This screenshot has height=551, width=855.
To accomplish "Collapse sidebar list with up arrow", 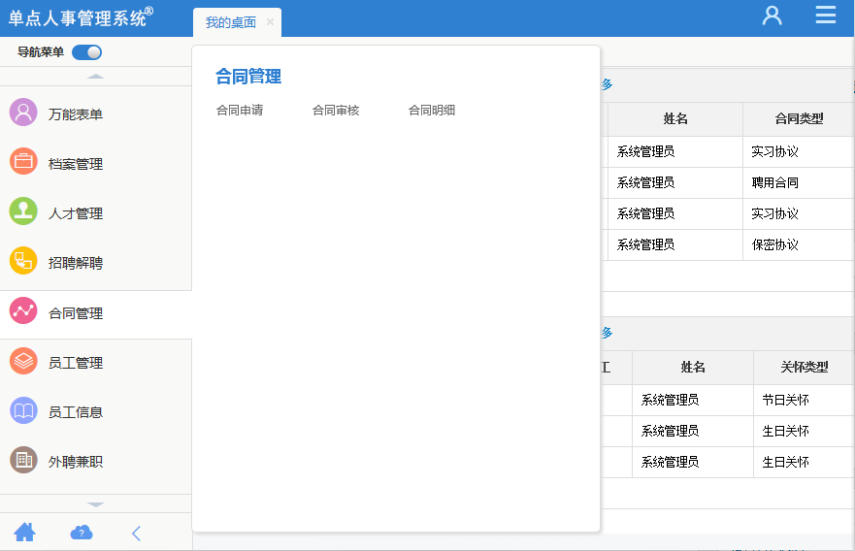I will click(95, 77).
